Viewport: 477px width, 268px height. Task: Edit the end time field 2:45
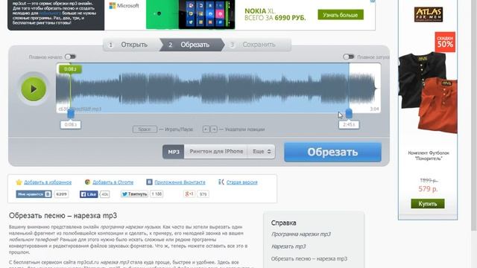pos(349,124)
